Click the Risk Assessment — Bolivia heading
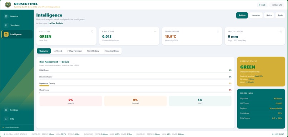The width and height of the screenshot is (288, 137). pos(54,62)
